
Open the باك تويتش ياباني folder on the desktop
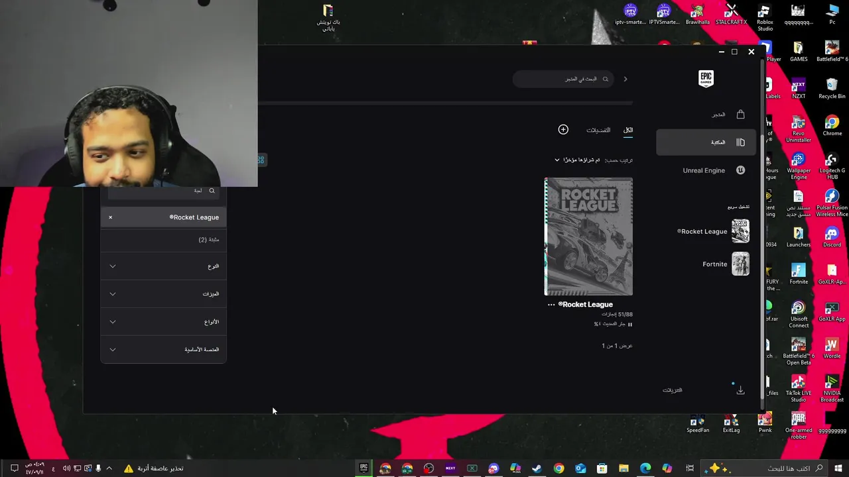coord(328,18)
